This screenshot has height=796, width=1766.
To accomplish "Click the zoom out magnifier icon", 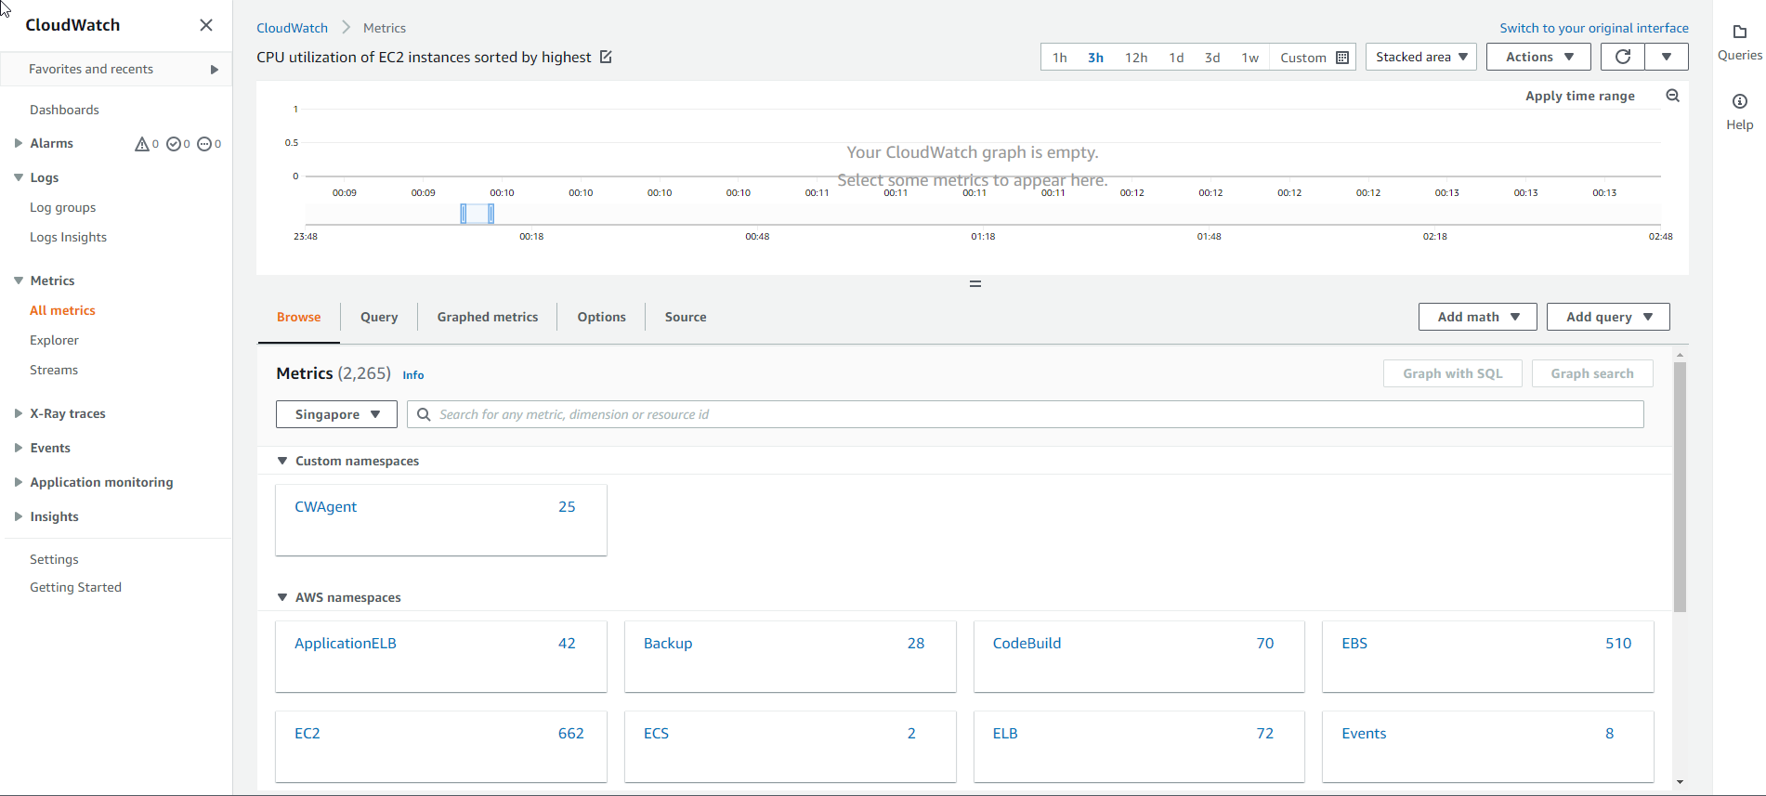I will pyautogui.click(x=1672, y=96).
